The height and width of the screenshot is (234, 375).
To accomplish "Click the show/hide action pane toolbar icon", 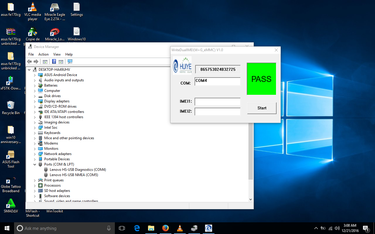I will (61, 61).
